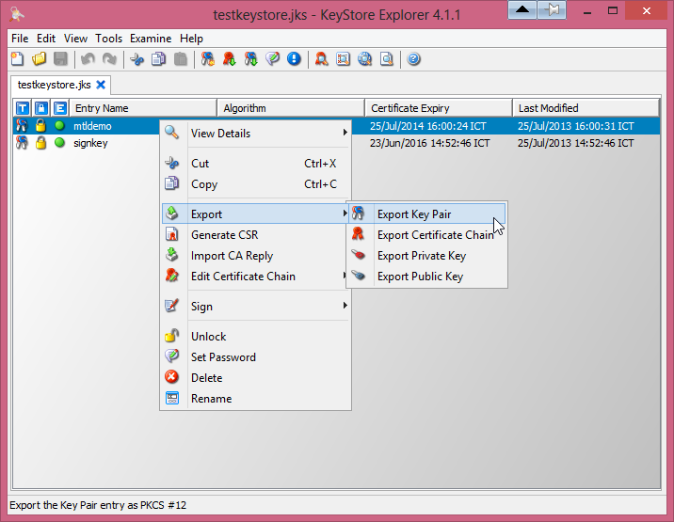This screenshot has height=522, width=674.
Task: Click the Import Trusted Certificate toolbar icon
Action: pos(230,59)
